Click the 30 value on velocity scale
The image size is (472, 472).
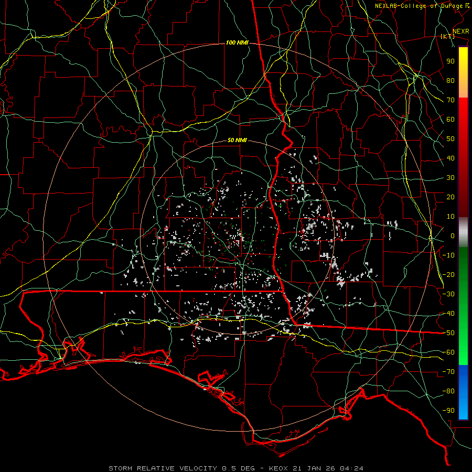point(450,178)
